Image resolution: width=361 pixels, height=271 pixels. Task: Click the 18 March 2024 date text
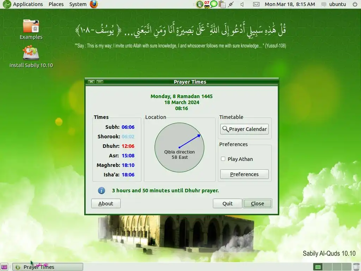click(182, 102)
